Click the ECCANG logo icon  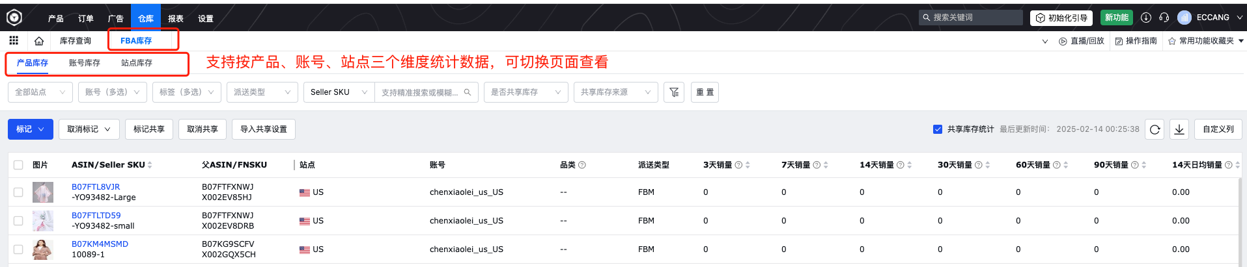coord(14,18)
